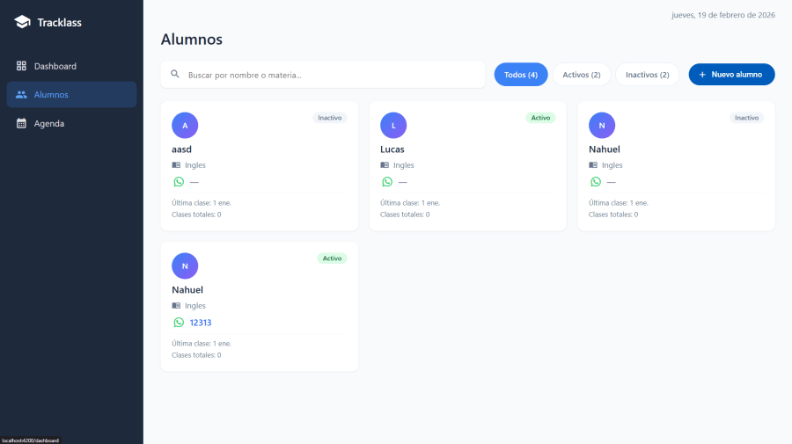
Task: Click Última clase on inactive Nahuel card
Action: 619,203
